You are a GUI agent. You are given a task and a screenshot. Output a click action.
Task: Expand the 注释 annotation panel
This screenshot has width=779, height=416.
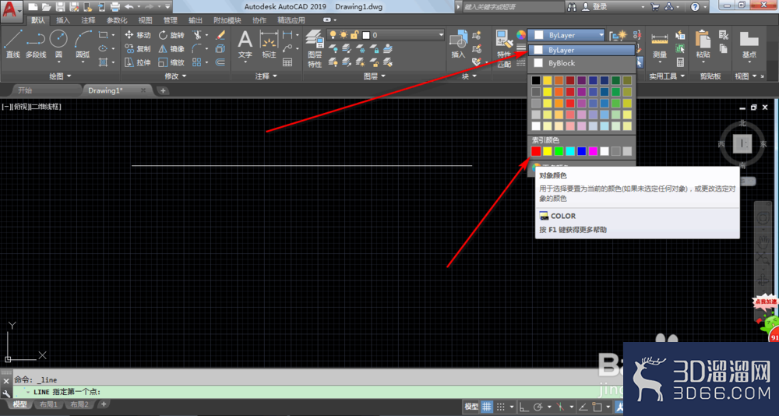pos(266,76)
